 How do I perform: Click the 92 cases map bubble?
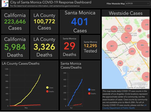click(x=120, y=63)
